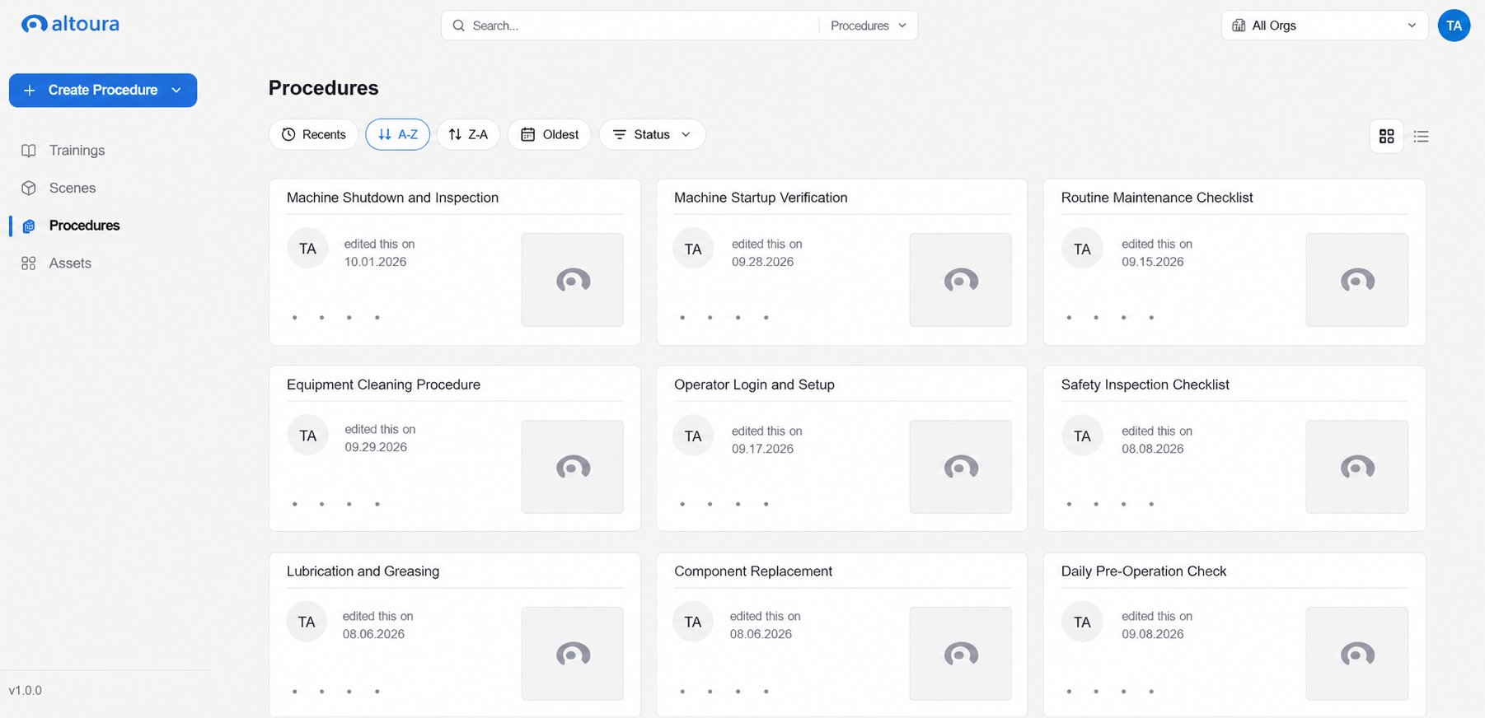Click Component Replacement thumbnail
This screenshot has height=718, width=1485.
[x=960, y=654]
